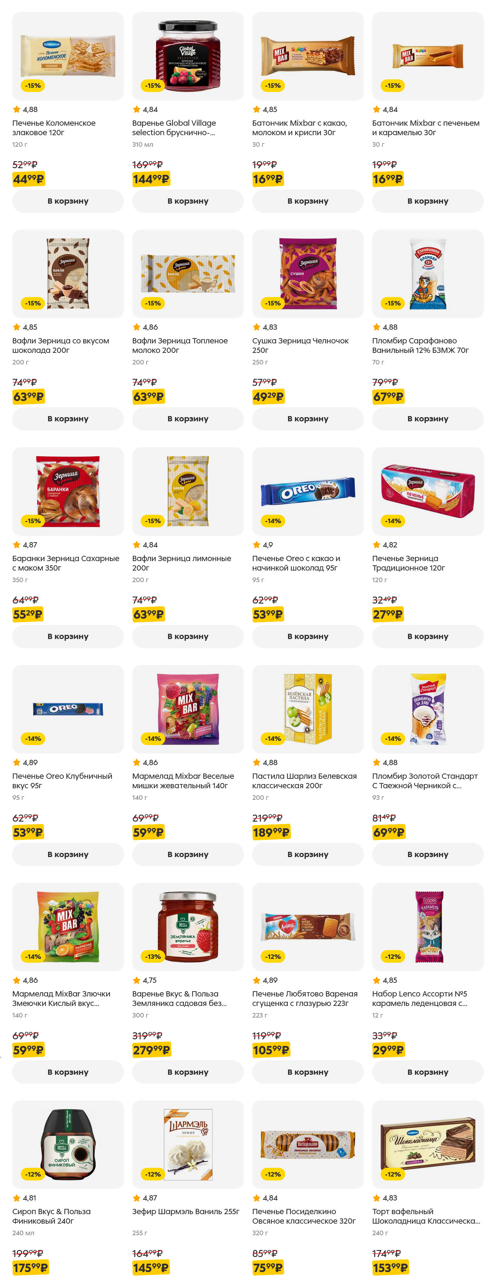495x1277 pixels.
Task: Add Пломбир Сарафаново Ванильный to cart
Action: click(428, 419)
